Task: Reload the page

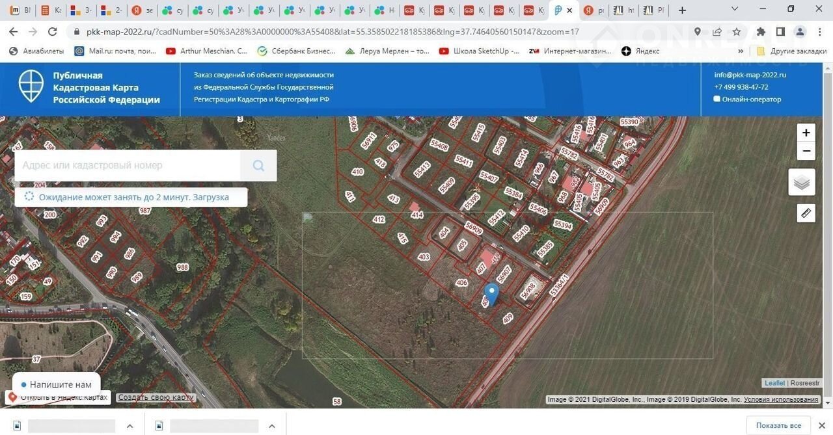Action: coord(53,32)
